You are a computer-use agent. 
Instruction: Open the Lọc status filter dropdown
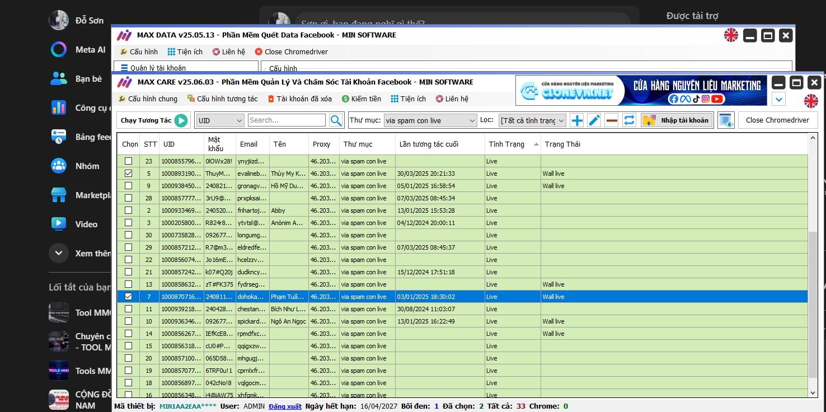(x=532, y=120)
